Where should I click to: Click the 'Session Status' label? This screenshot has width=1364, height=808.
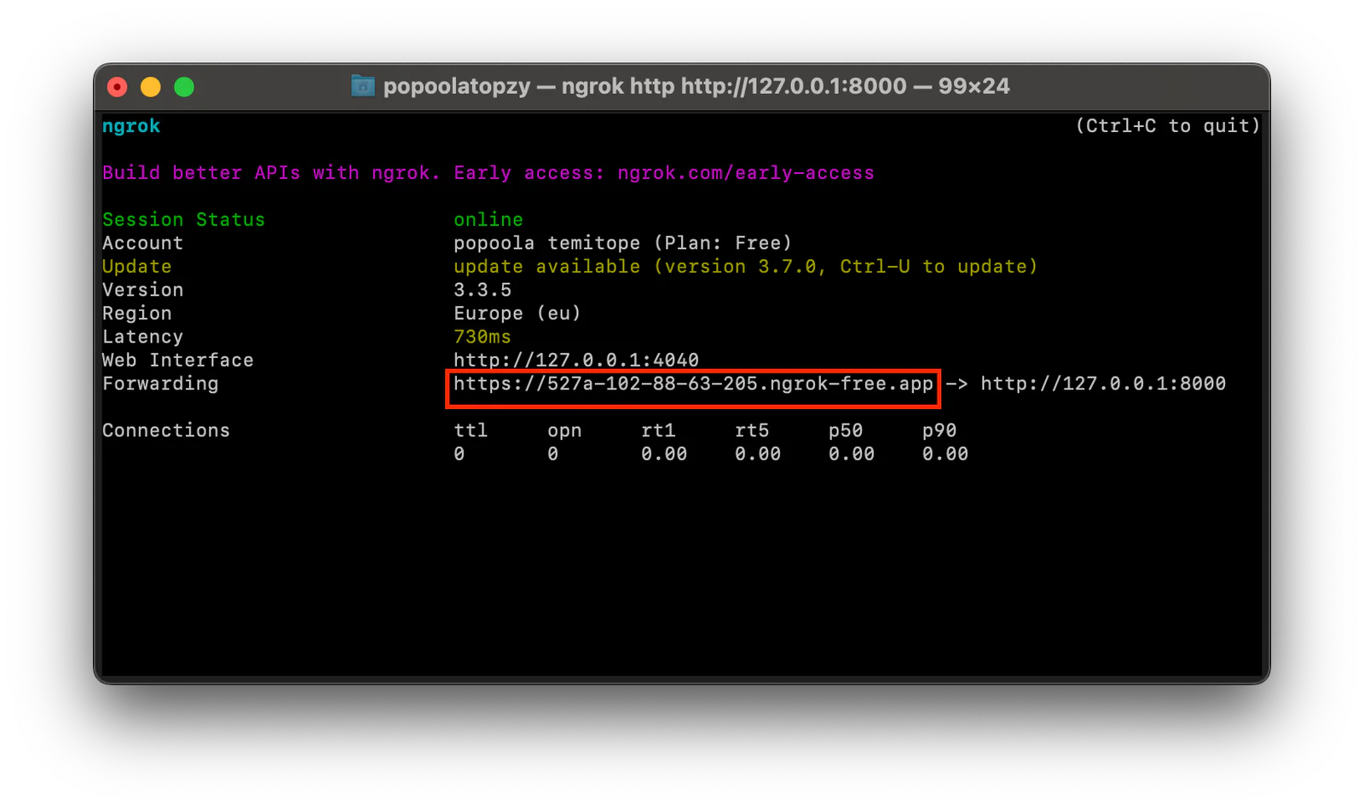(183, 220)
